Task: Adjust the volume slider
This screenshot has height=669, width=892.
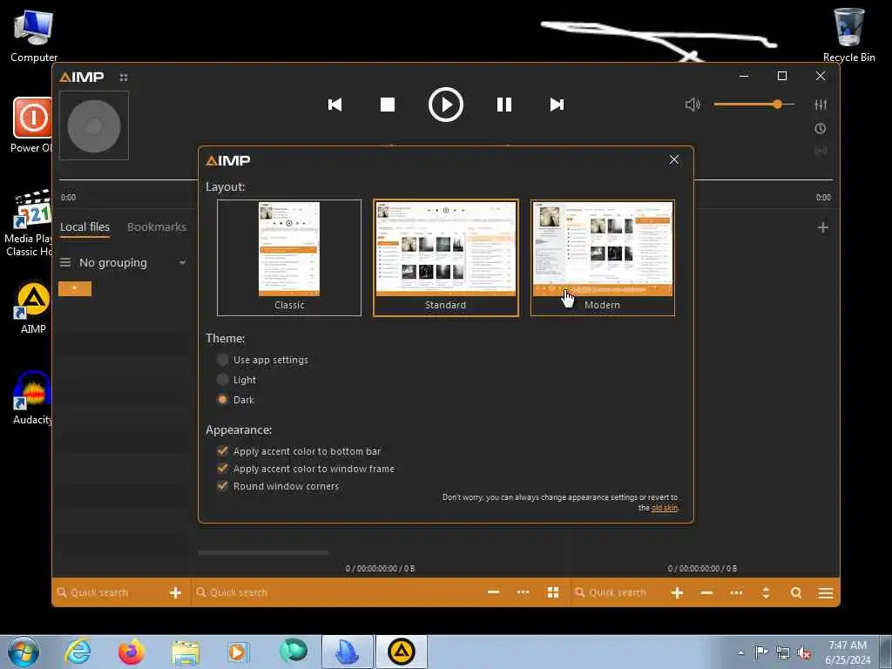Action: [x=754, y=105]
